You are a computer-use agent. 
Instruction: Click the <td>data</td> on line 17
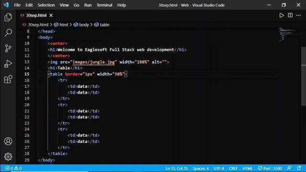[x=84, y=86]
